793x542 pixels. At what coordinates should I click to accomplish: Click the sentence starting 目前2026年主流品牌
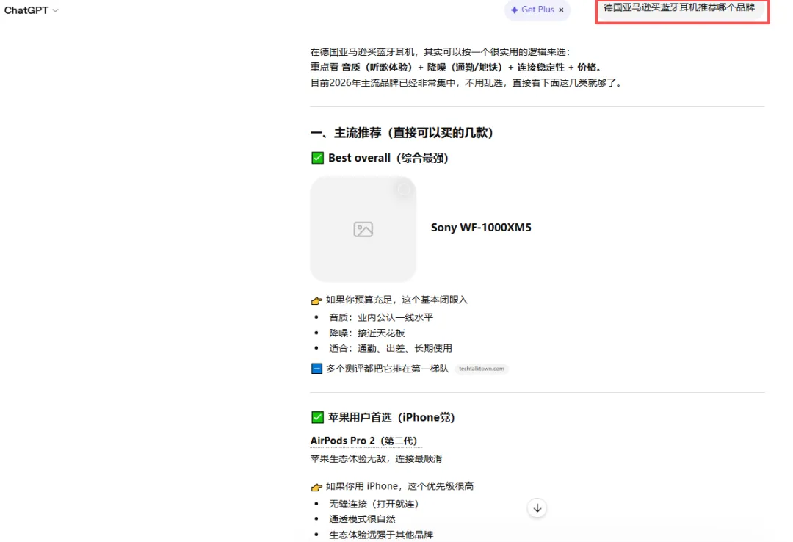[466, 82]
